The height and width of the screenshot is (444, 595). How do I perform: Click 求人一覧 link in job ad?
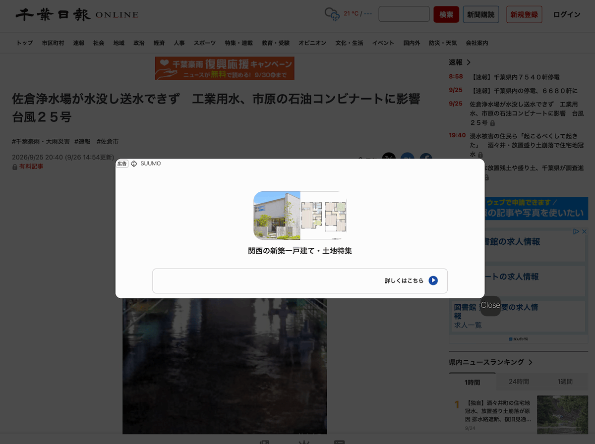[x=468, y=325]
